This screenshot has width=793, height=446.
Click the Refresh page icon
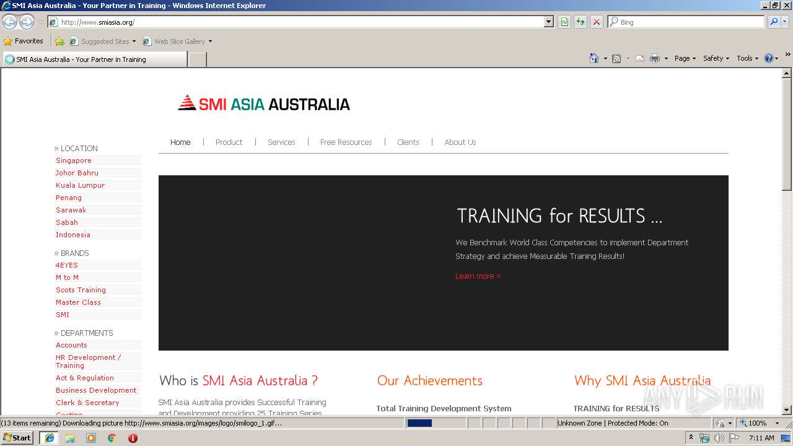[x=581, y=22]
